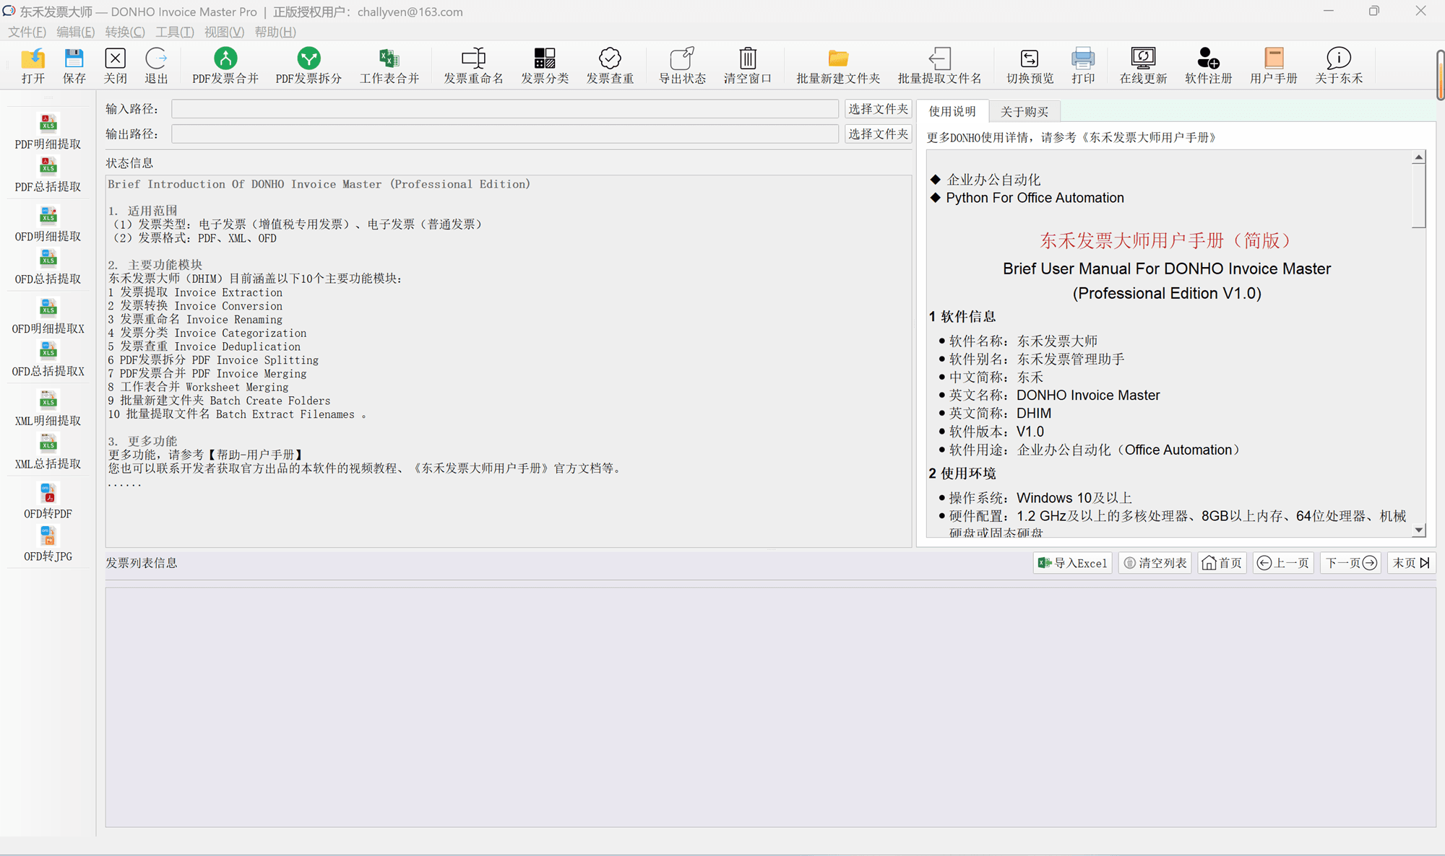Screen dimensions: 1445x856
Task: Click the 导入Excel button
Action: pos(1072,563)
